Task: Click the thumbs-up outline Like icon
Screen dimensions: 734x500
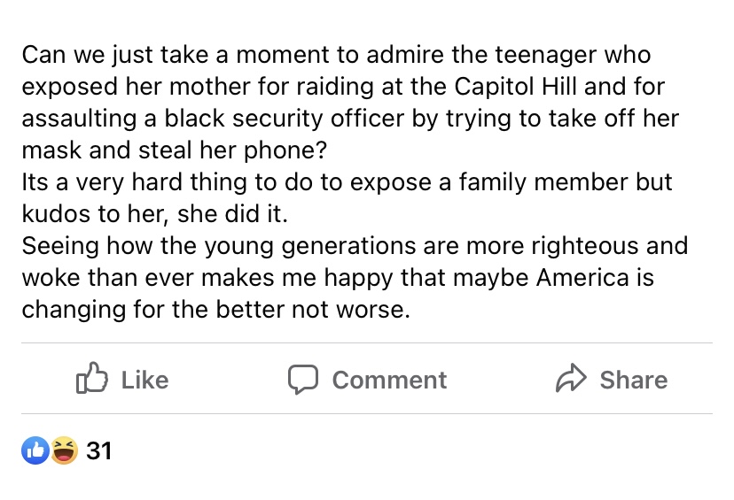Action: coord(92,378)
